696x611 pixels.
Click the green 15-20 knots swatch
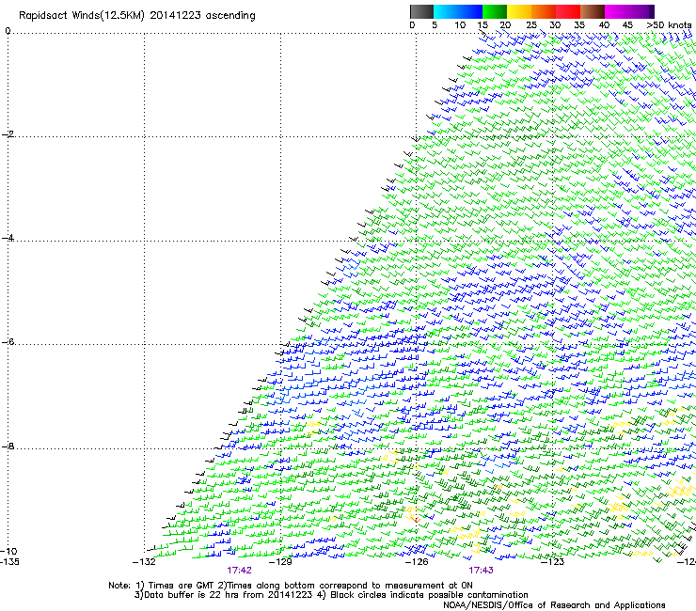(495, 11)
